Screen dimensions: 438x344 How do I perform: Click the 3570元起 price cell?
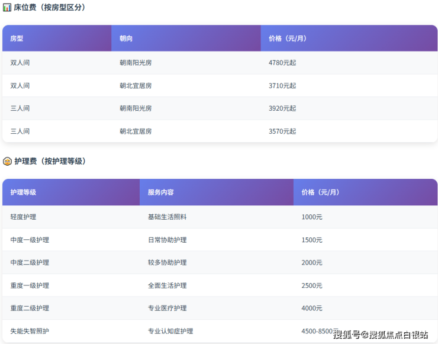(x=282, y=131)
